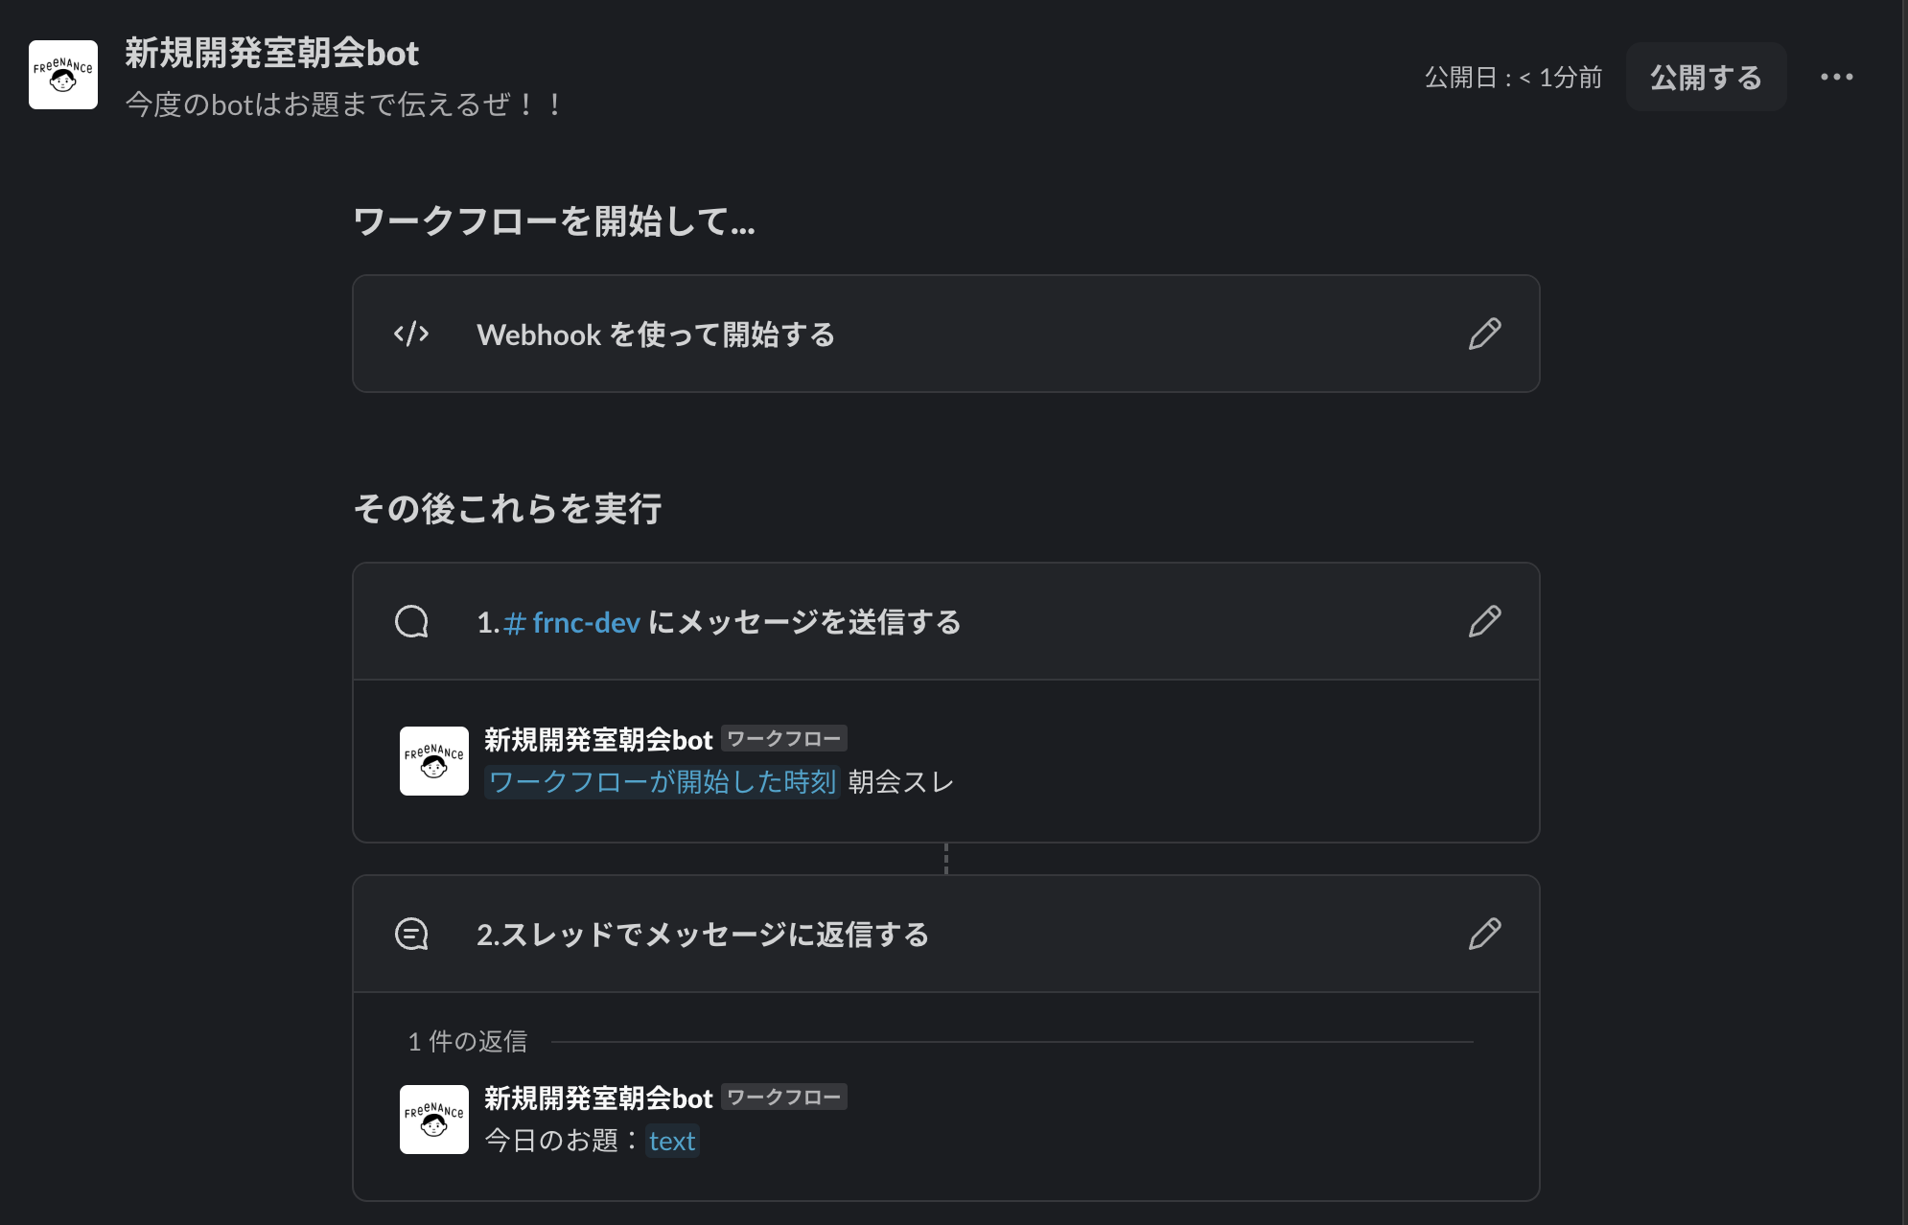Click the ワークフロー badge next to bot name
Image resolution: width=1908 pixels, height=1225 pixels.
tap(783, 738)
